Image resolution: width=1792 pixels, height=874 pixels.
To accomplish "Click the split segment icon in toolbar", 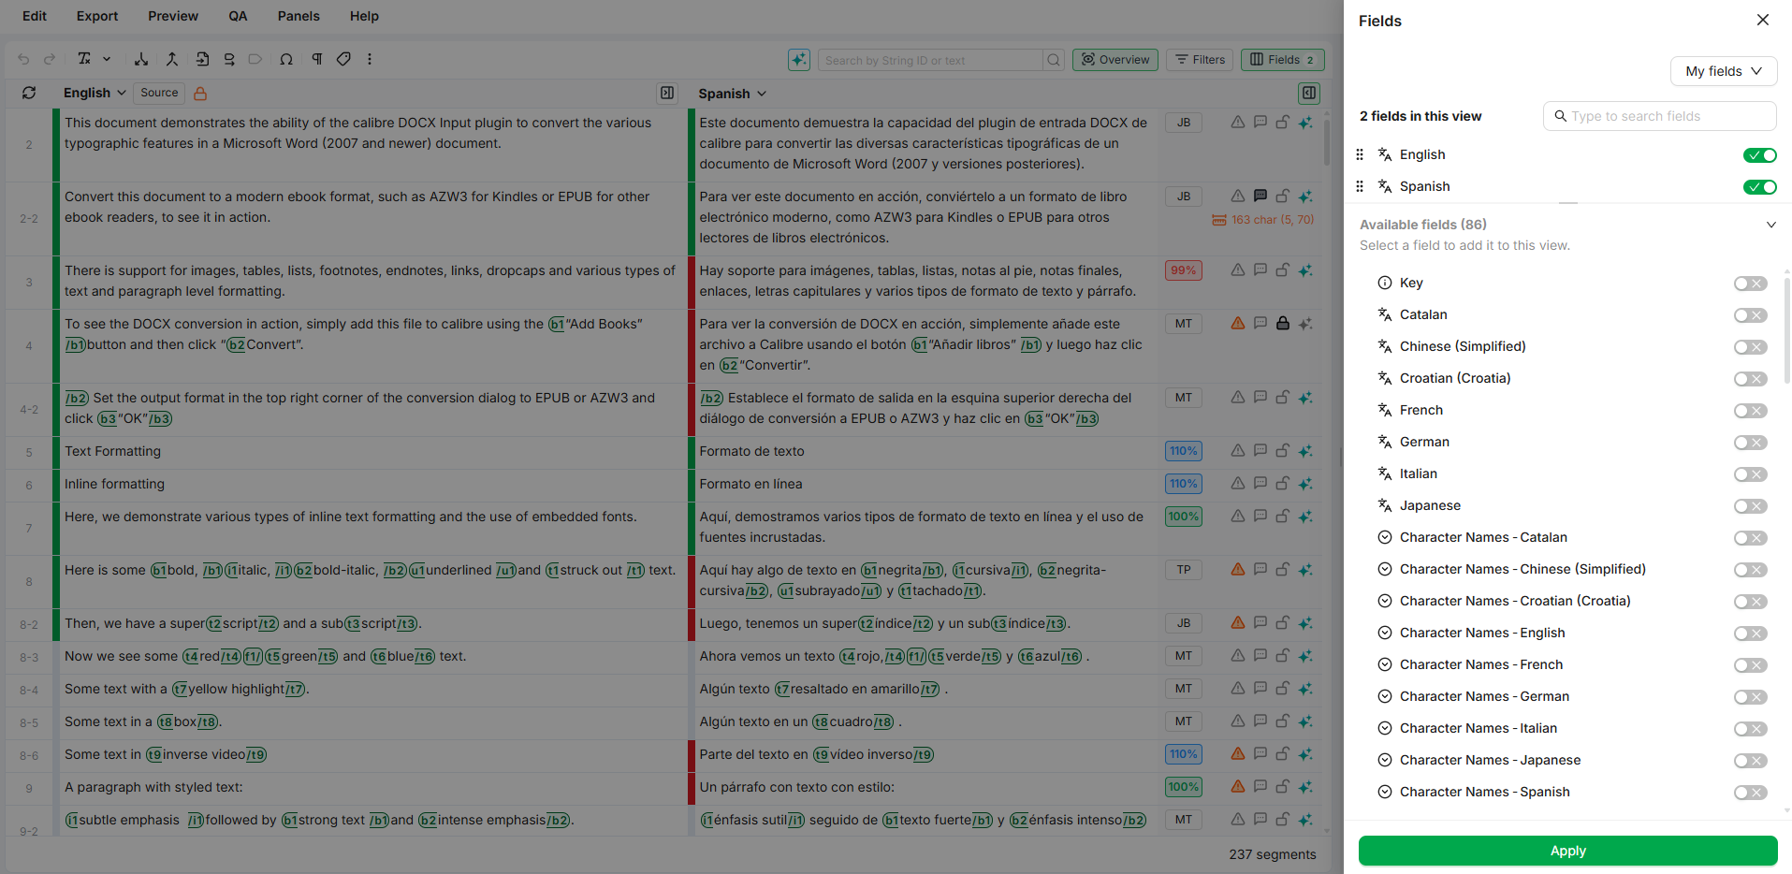I will tap(141, 59).
